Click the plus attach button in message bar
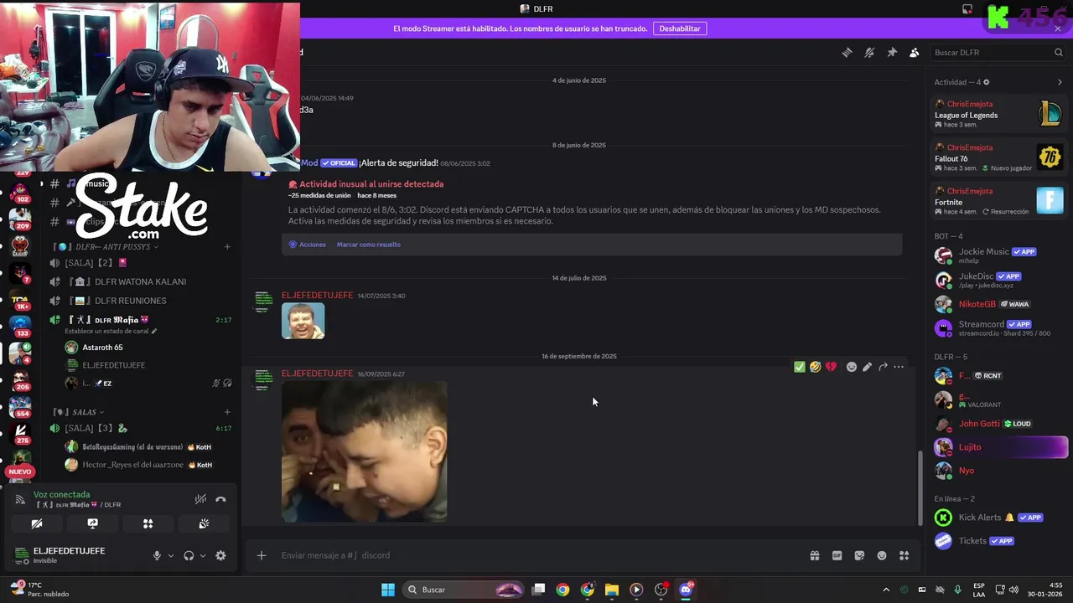Screen dimensions: 1073x603 pyautogui.click(x=262, y=555)
